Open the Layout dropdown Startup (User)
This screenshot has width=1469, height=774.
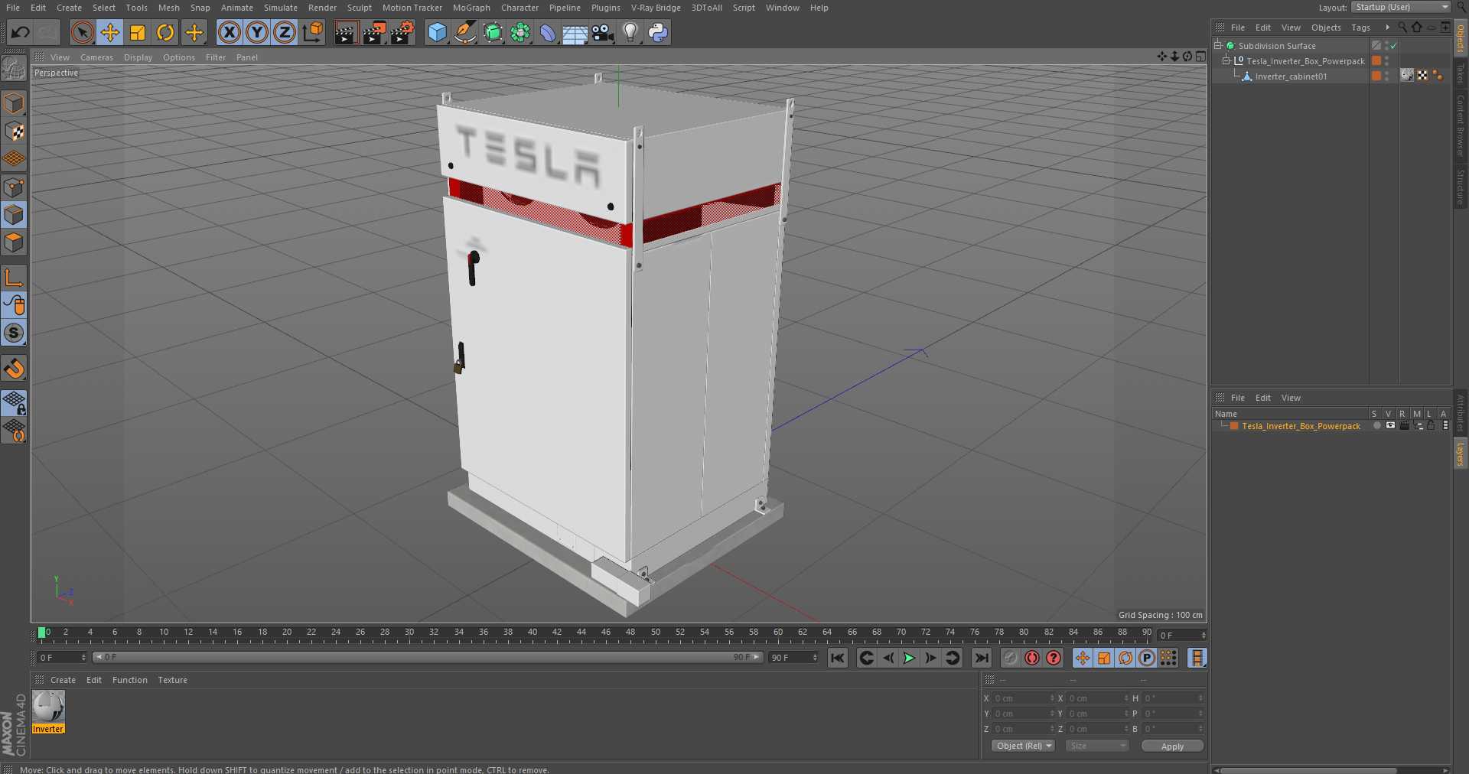click(x=1401, y=7)
